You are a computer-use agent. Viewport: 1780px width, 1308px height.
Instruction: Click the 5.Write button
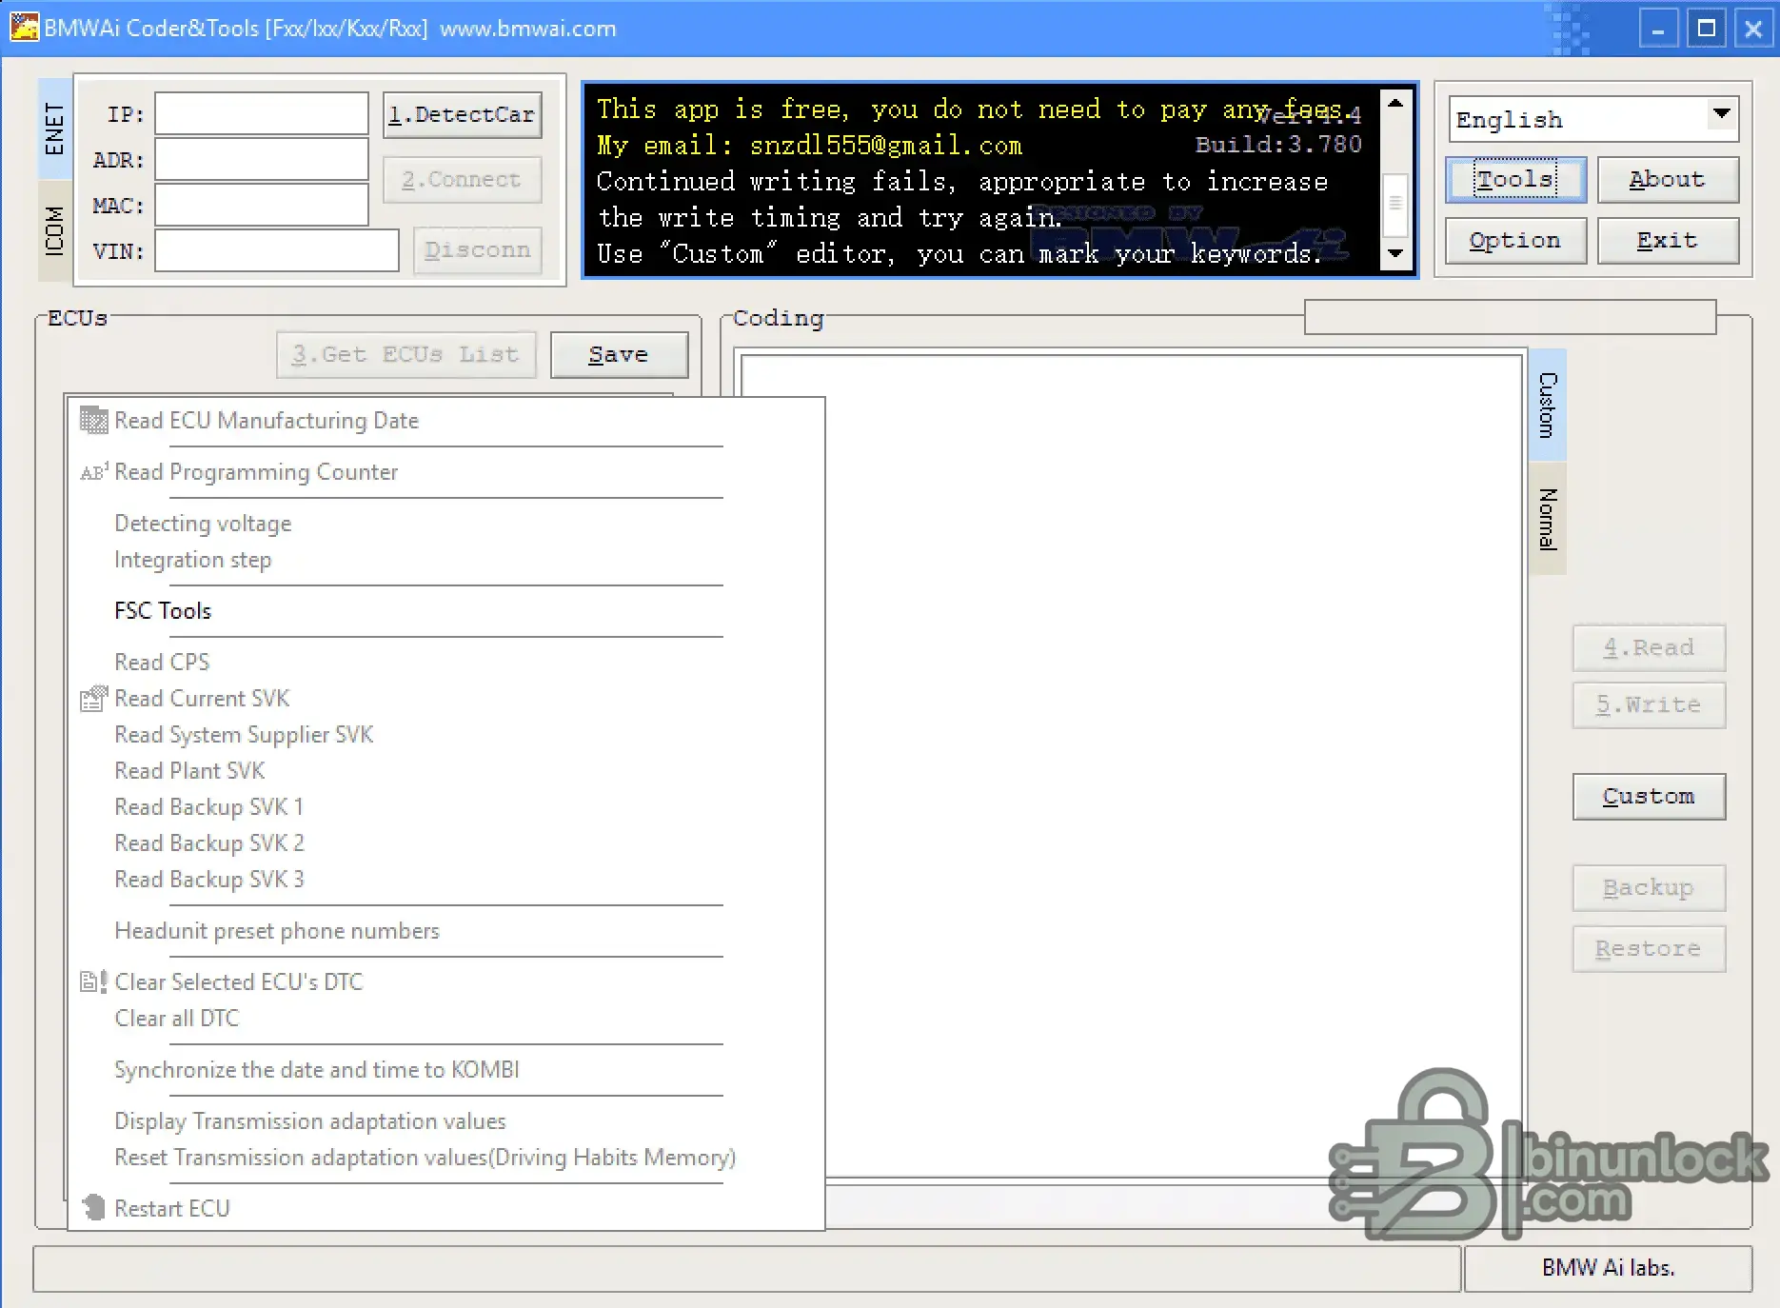pyautogui.click(x=1649, y=705)
